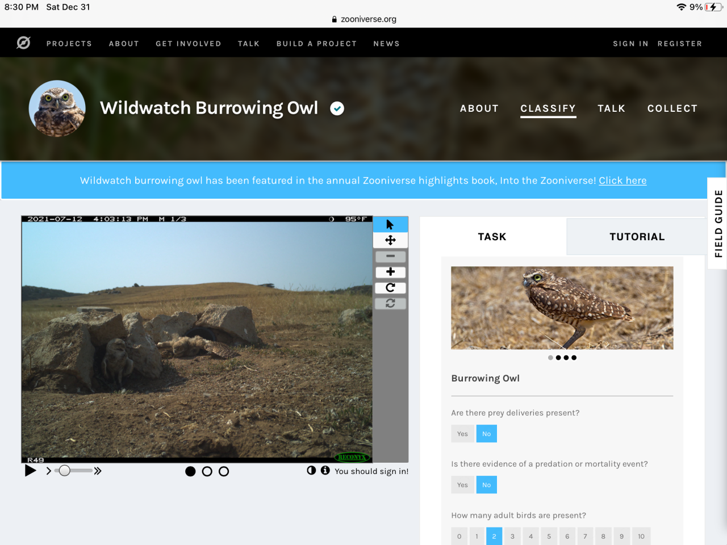
Task: Play the image sequence
Action: [x=31, y=471]
